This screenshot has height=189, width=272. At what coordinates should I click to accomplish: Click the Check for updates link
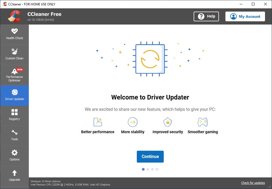(x=253, y=183)
